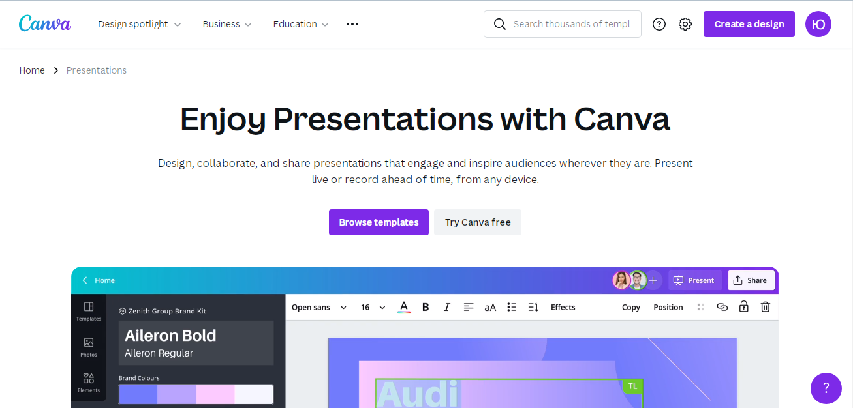The width and height of the screenshot is (853, 408).
Task: Pick the white brand colour swatch
Action: point(253,394)
